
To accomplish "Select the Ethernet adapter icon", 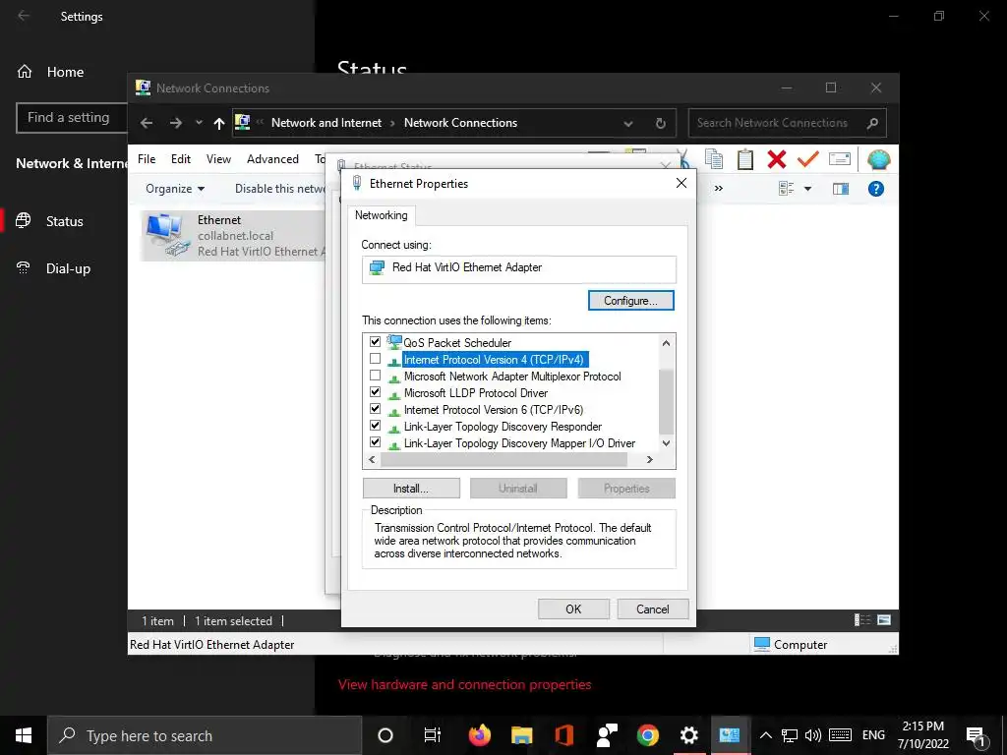I will [167, 235].
